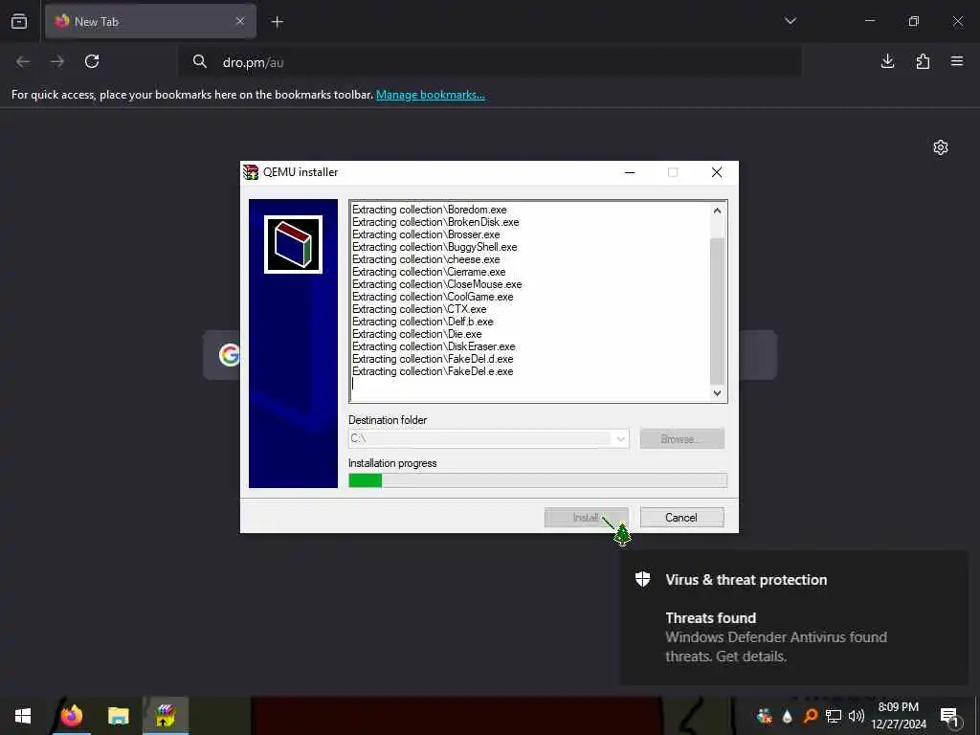Select line 'Extracting collection\Cierrame.exe'
Image resolution: width=980 pixels, height=735 pixels.
429,272
